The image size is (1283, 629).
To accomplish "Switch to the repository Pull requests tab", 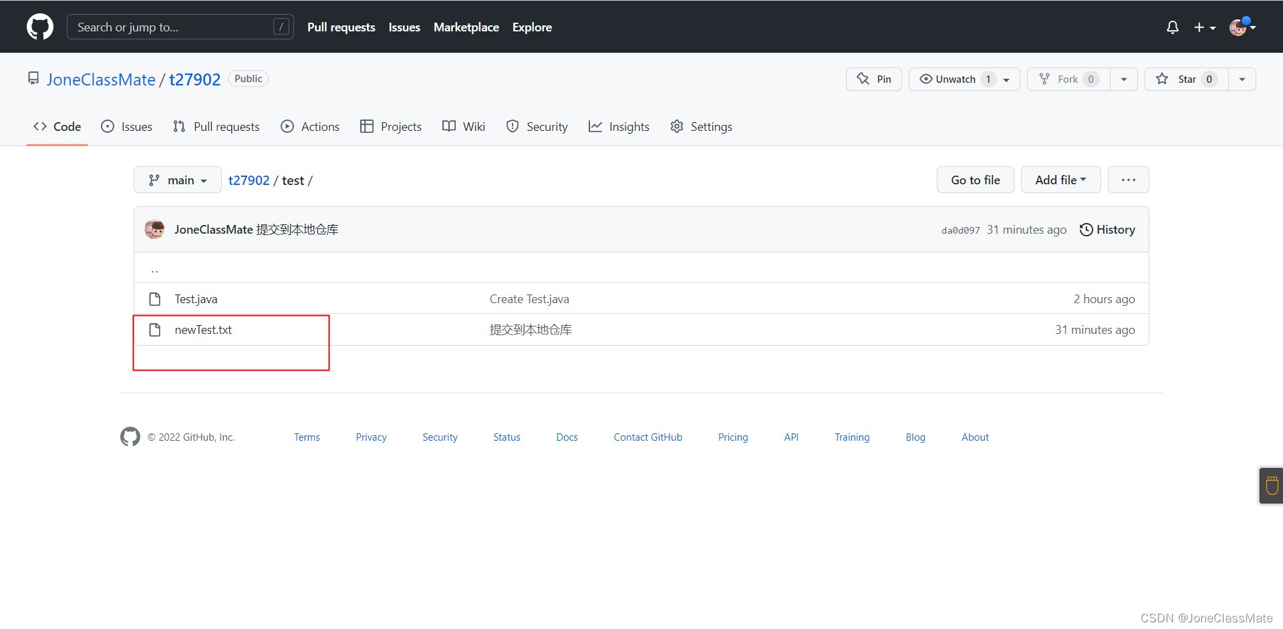I will pyautogui.click(x=216, y=126).
